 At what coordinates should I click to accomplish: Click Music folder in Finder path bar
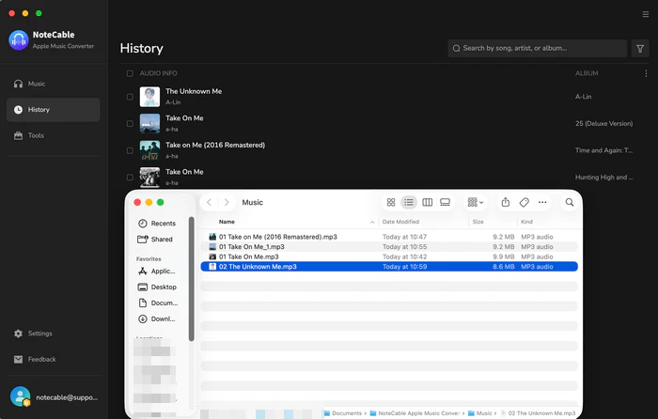pyautogui.click(x=480, y=413)
